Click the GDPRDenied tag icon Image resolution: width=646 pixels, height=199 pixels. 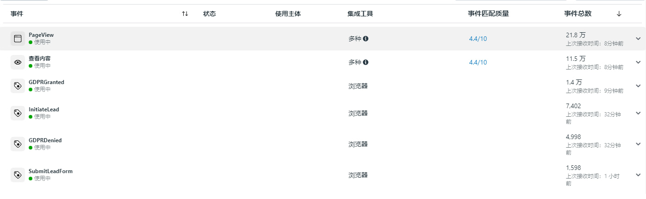click(18, 144)
